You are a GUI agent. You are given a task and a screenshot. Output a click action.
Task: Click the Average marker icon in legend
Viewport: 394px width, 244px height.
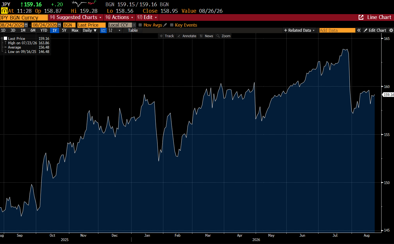click(x=5, y=47)
